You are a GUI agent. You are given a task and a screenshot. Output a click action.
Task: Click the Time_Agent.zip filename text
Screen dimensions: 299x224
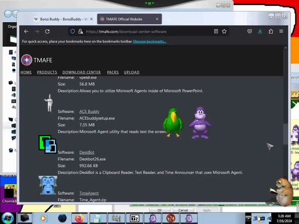coord(93,200)
